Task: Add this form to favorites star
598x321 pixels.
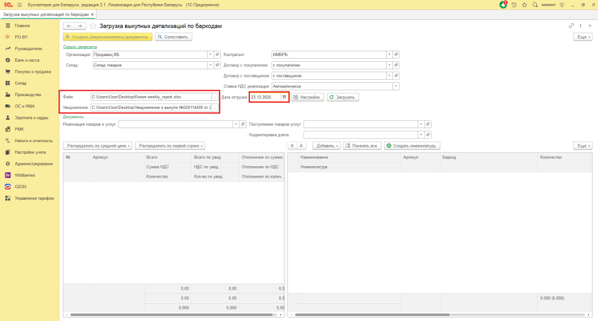Action: 93,26
